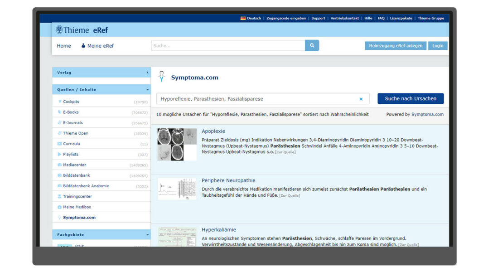Open the Home menu item
Image resolution: width=488 pixels, height=272 pixels.
pyautogui.click(x=64, y=46)
